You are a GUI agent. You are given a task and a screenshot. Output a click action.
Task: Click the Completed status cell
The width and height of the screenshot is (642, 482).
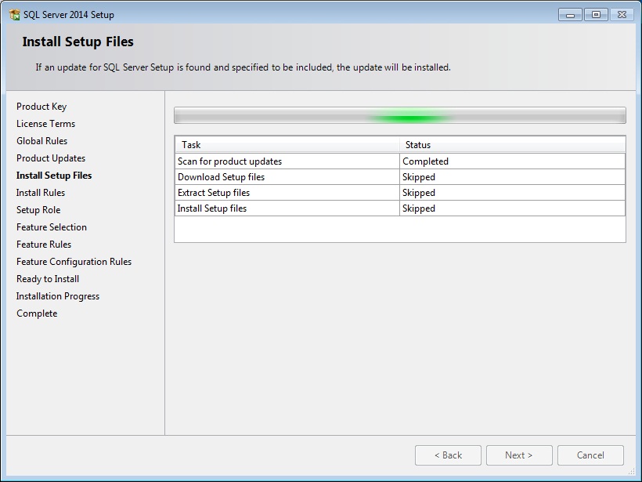[512, 161]
